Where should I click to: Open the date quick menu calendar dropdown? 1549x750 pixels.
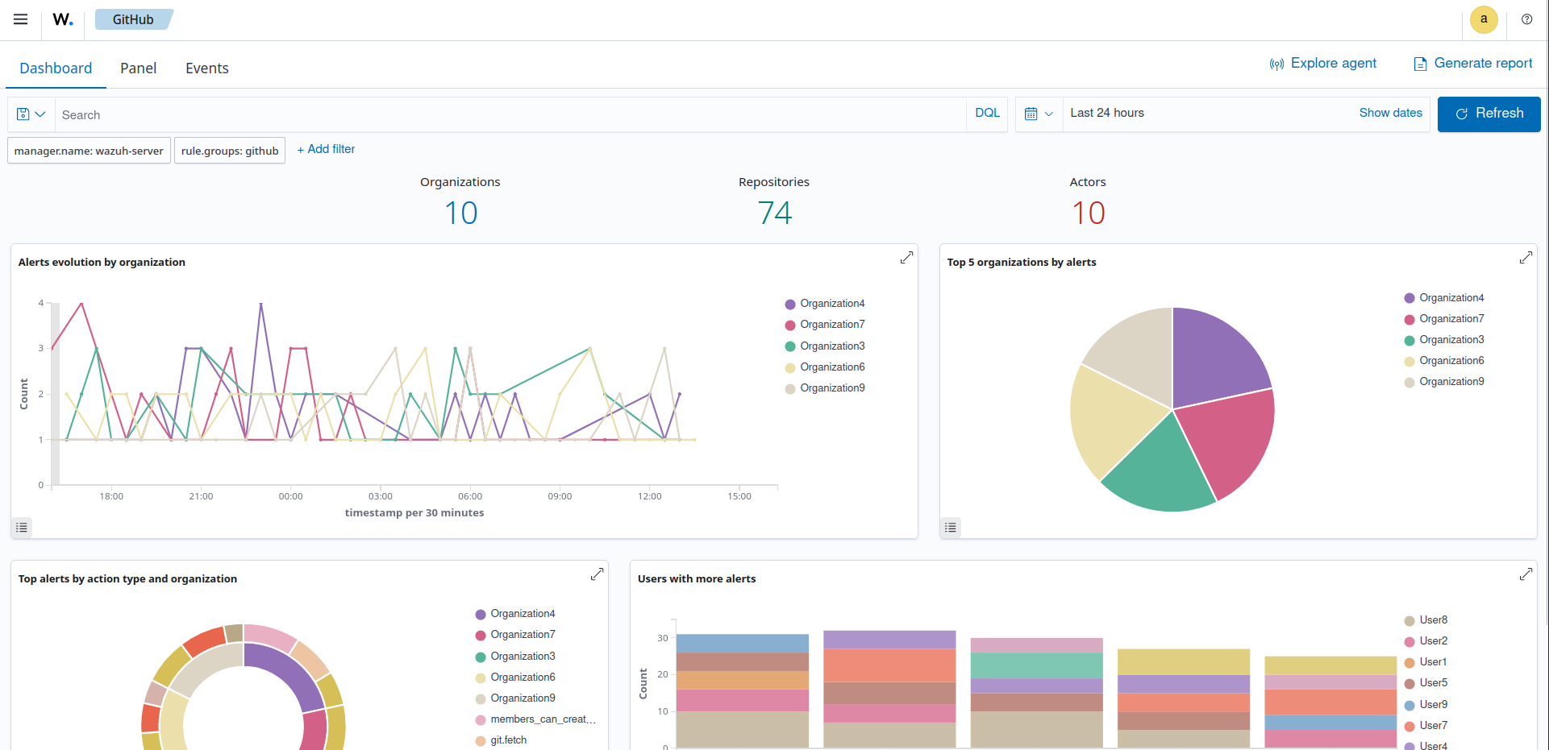[1039, 114]
